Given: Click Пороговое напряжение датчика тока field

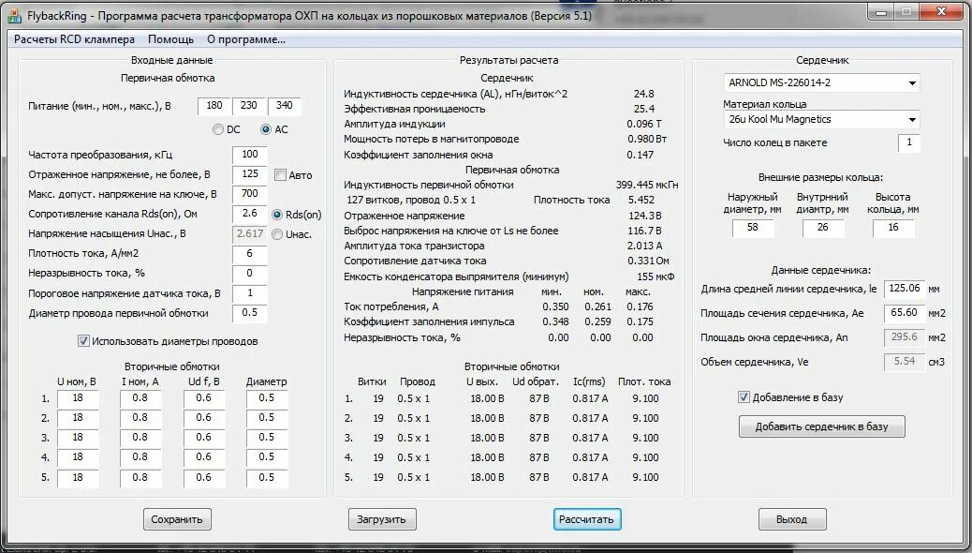Looking at the screenshot, I should click(x=250, y=293).
